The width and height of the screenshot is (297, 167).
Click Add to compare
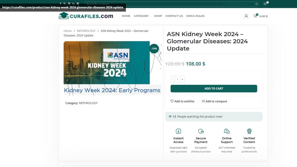[214, 101]
